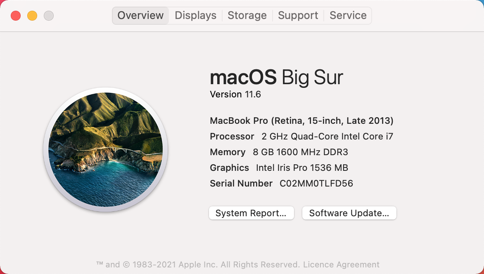This screenshot has height=274, width=484.
Task: Click the macOS Big Sur title
Action: pos(276,77)
